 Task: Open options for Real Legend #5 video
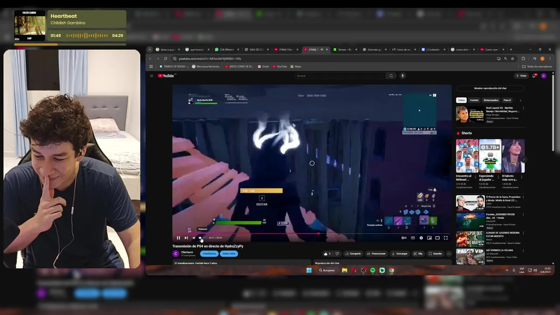point(523,108)
